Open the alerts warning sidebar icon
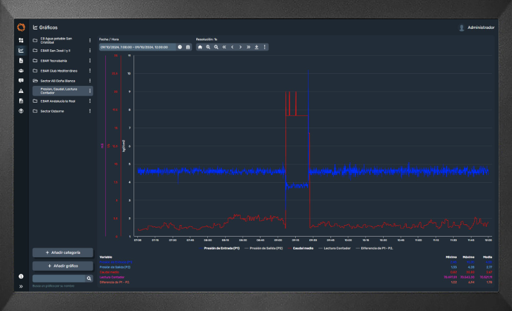Image resolution: width=512 pixels, height=311 pixels. pos(21,90)
